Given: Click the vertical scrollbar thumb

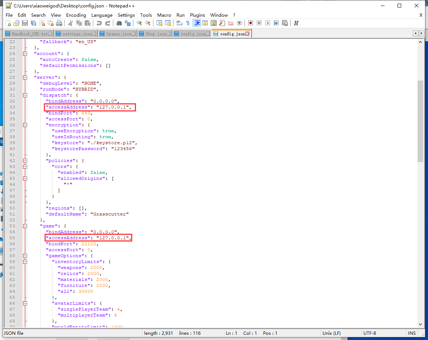Looking at the screenshot, I should tap(420, 121).
